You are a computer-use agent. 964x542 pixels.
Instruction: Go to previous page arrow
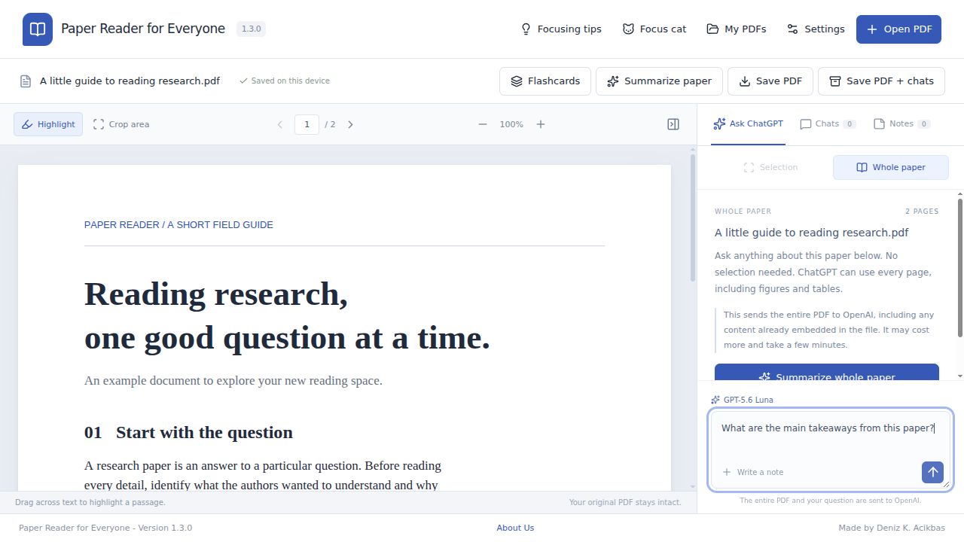click(x=280, y=124)
